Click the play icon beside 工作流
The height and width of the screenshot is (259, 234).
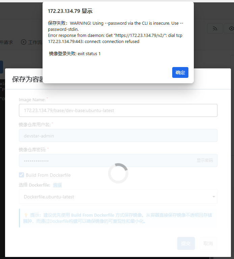pyautogui.click(x=24, y=42)
